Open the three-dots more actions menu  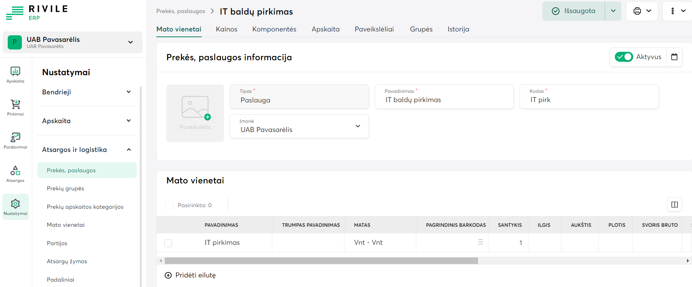[672, 11]
